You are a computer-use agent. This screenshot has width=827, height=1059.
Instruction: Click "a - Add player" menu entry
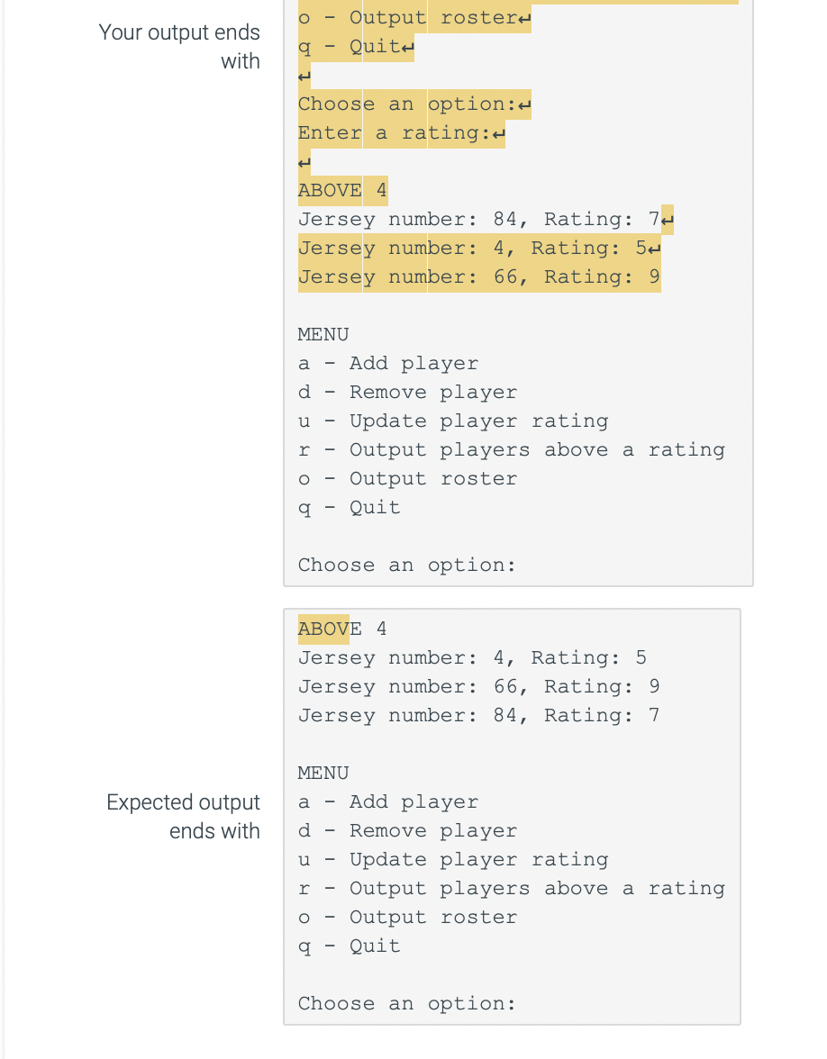(x=387, y=363)
